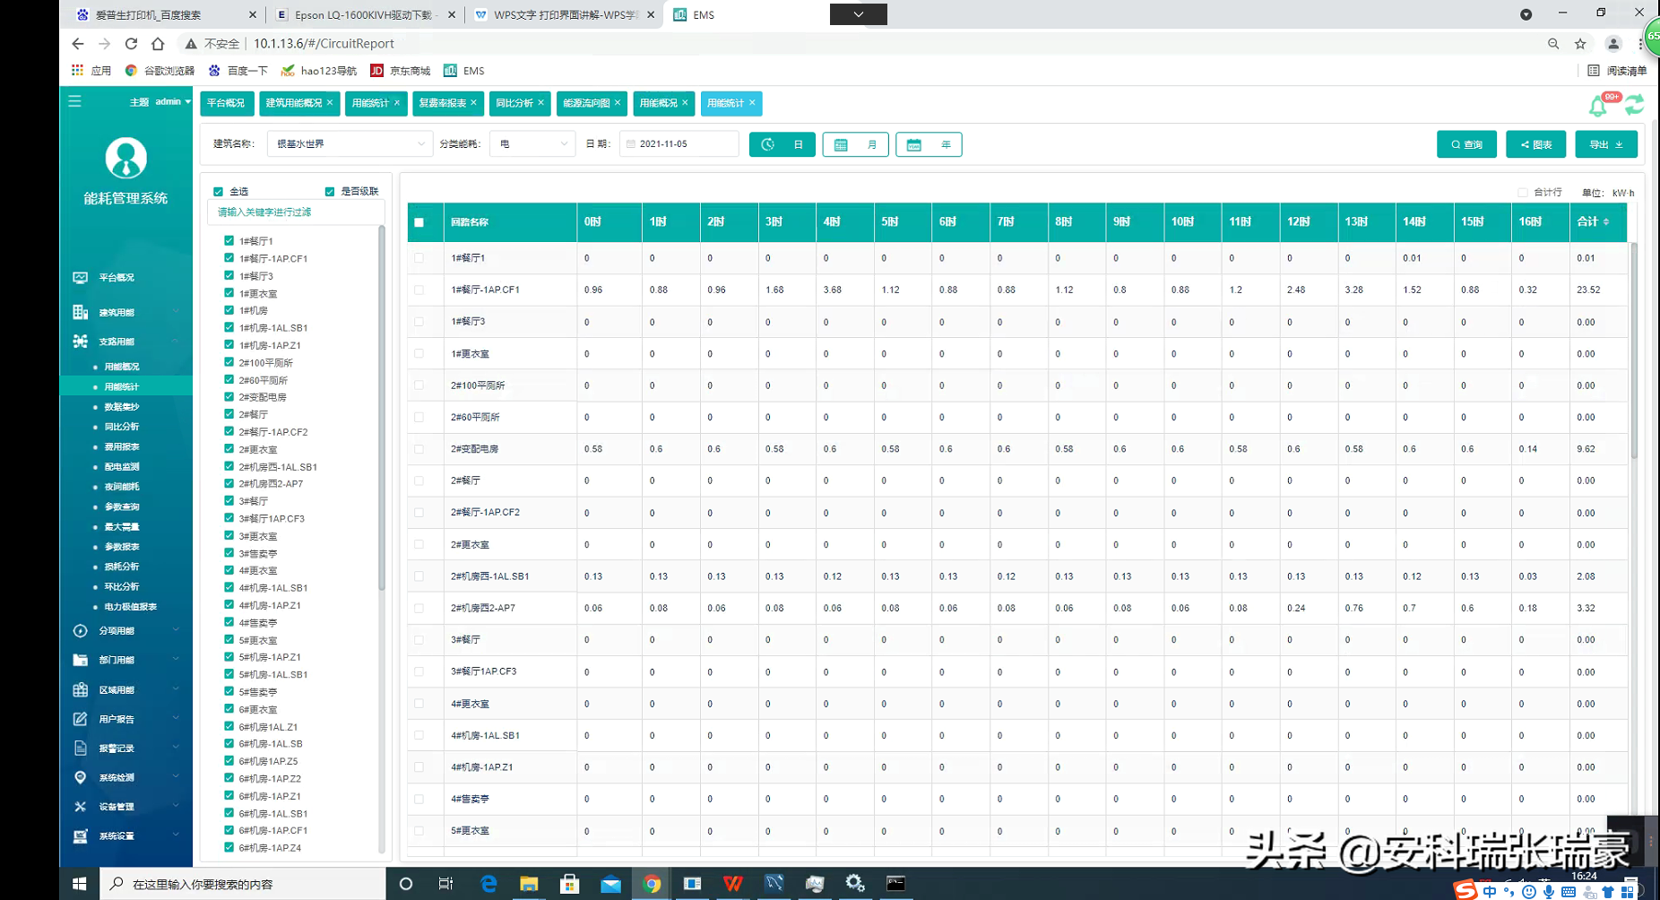Click the 报警记录 document icon
This screenshot has width=1660, height=900.
pos(81,749)
